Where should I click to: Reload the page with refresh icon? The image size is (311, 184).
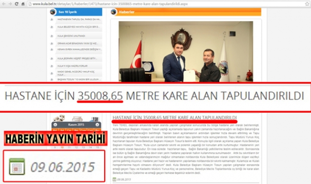(x=17, y=4)
